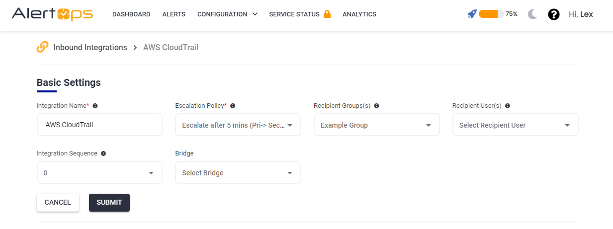Click the rocket onboarding icon

coord(472,14)
